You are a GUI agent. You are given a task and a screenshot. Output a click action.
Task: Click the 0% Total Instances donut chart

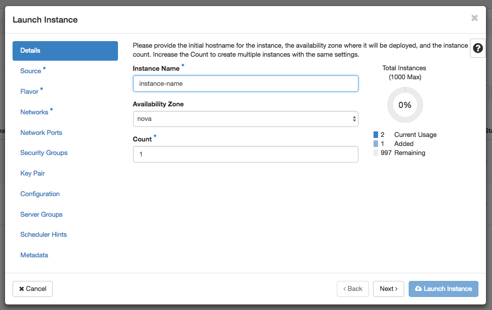405,105
